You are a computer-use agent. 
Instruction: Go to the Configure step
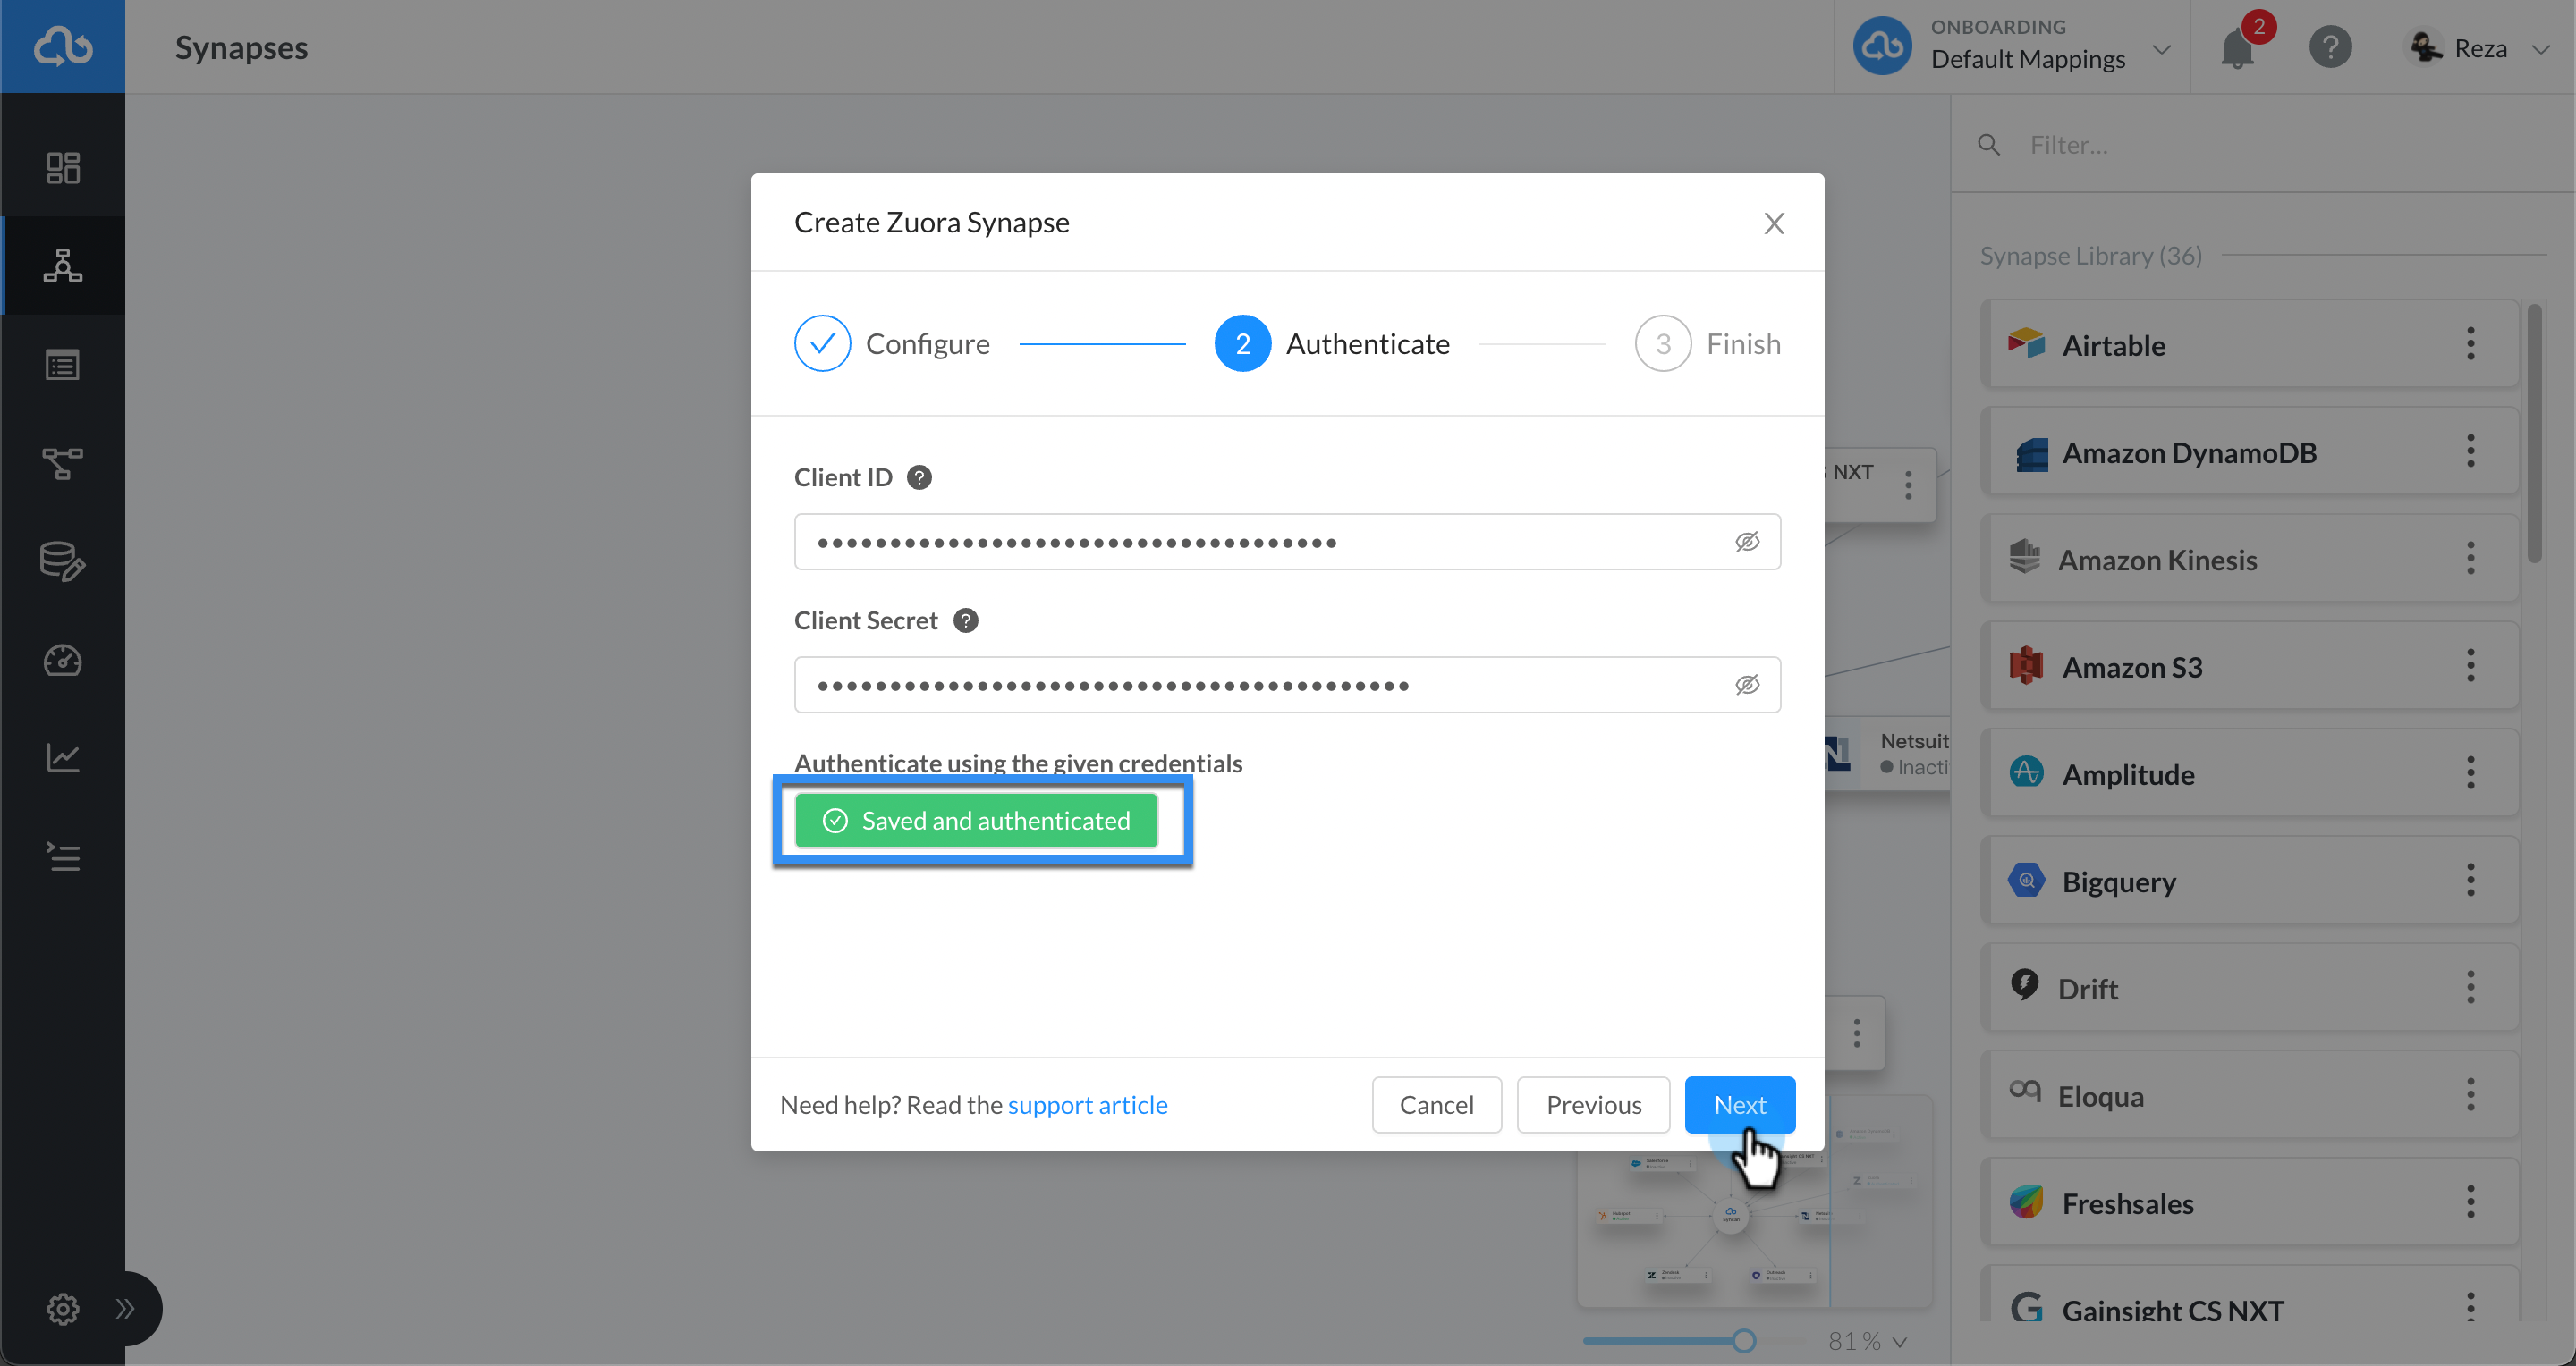click(891, 344)
